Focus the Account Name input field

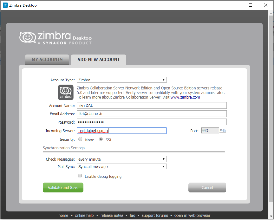coord(152,105)
